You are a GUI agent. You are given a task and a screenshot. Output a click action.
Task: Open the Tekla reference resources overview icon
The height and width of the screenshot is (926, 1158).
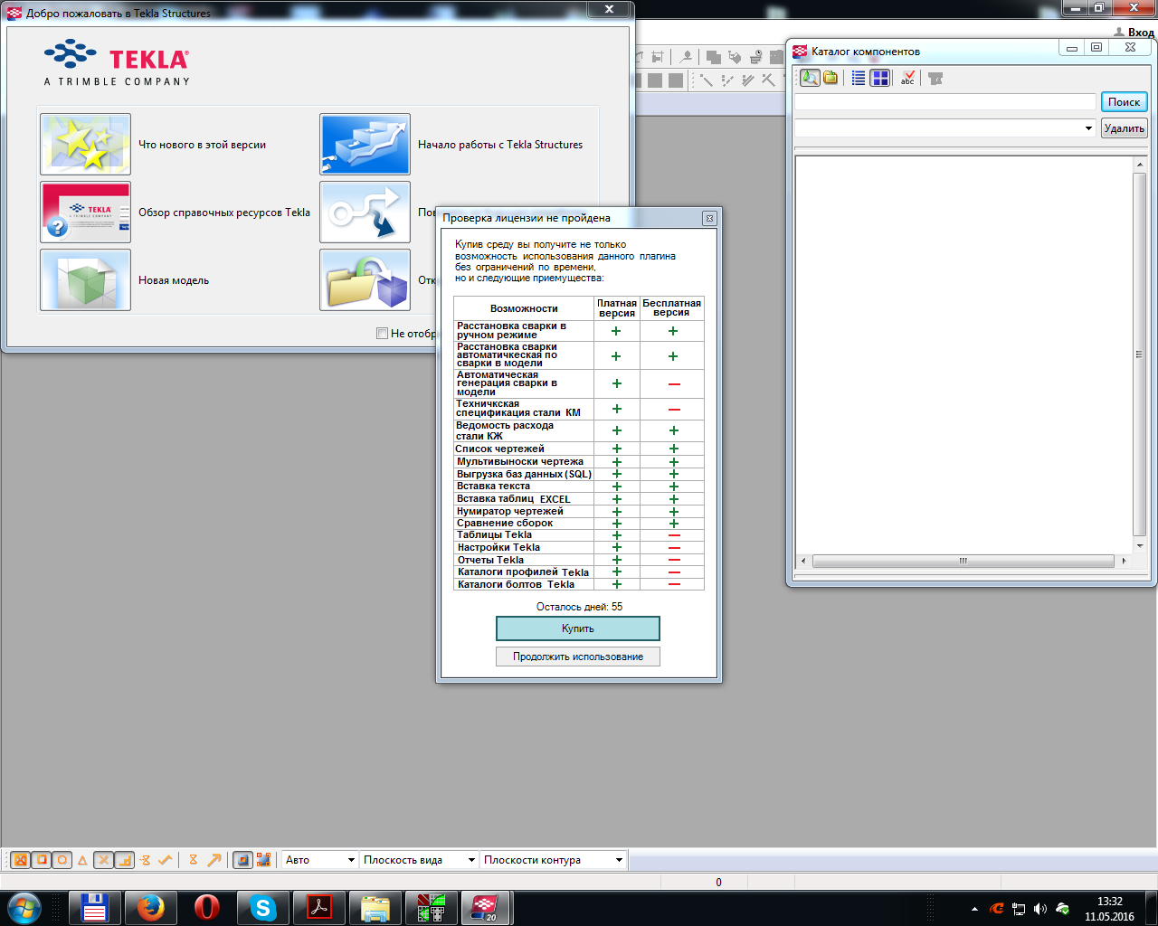point(86,213)
